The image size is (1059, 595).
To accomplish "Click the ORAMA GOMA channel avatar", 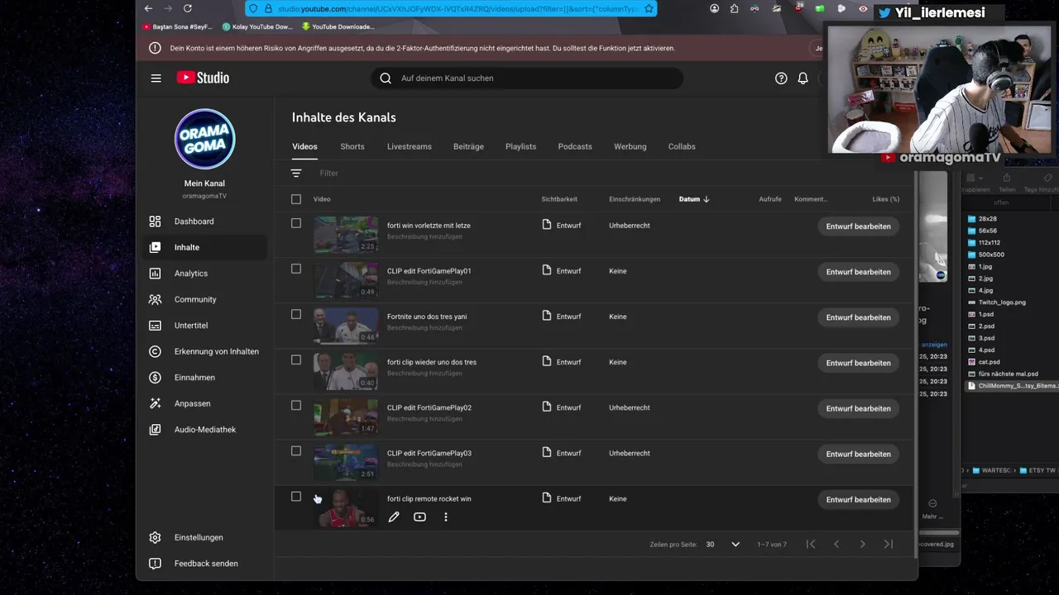I will coord(204,140).
